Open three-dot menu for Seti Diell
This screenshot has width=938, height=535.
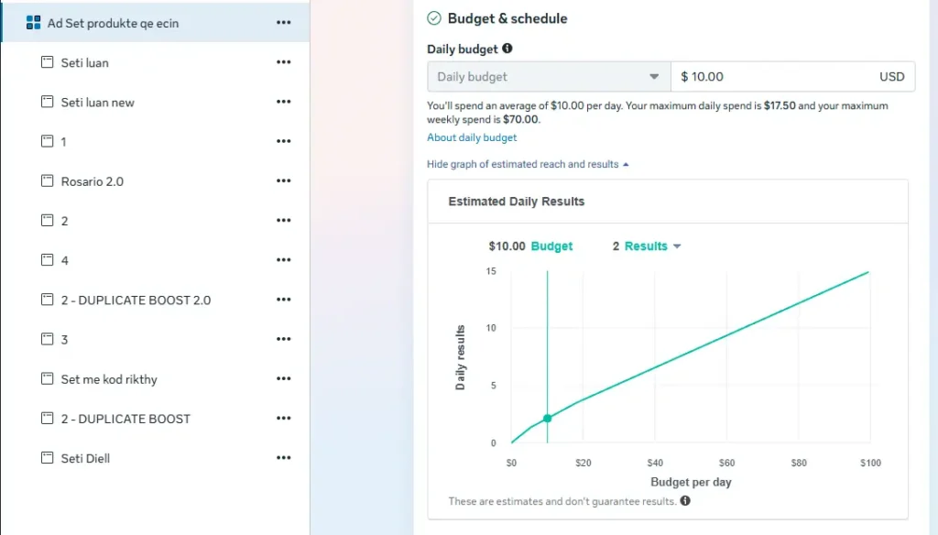pos(283,458)
